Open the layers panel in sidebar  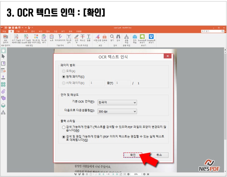click(3, 105)
